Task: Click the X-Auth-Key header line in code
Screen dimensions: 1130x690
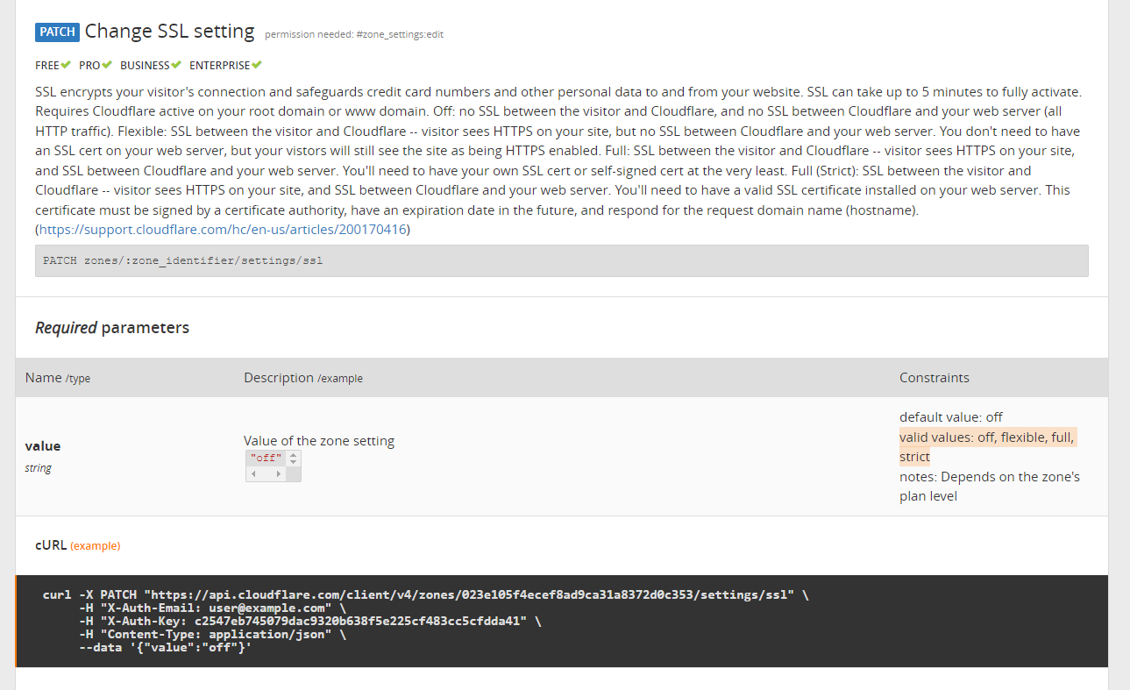Action: (x=310, y=622)
